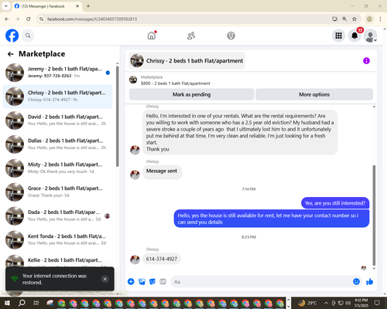The image size is (387, 309).
Task: Open Windows Task View
Action: coord(36,303)
